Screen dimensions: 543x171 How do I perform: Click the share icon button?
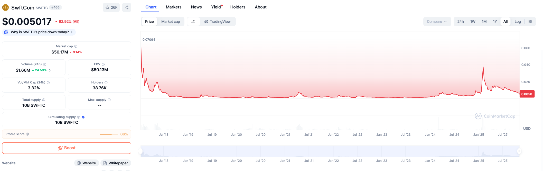click(x=127, y=7)
